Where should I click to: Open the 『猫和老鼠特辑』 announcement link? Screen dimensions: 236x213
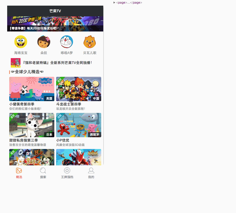(57, 63)
